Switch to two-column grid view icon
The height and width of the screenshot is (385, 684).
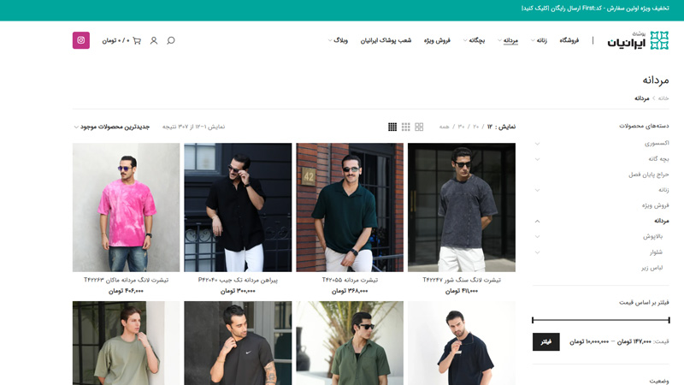pos(419,127)
